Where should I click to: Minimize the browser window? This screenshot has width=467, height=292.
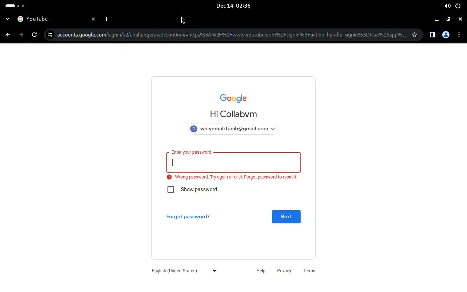(x=436, y=19)
